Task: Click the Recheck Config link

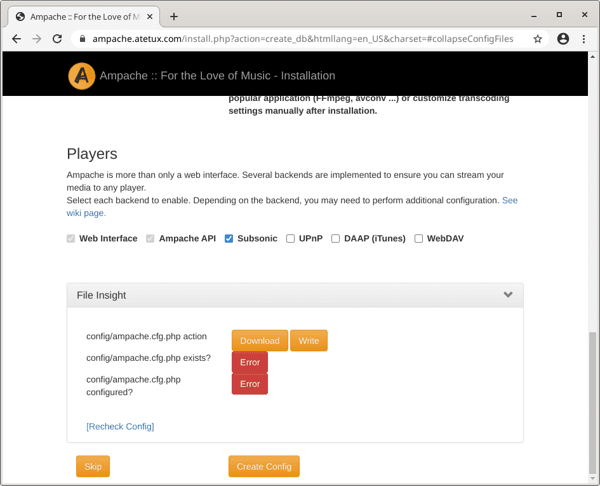Action: pos(120,426)
